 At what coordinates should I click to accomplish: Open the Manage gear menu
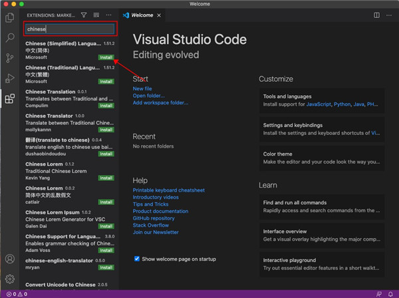pos(9,279)
